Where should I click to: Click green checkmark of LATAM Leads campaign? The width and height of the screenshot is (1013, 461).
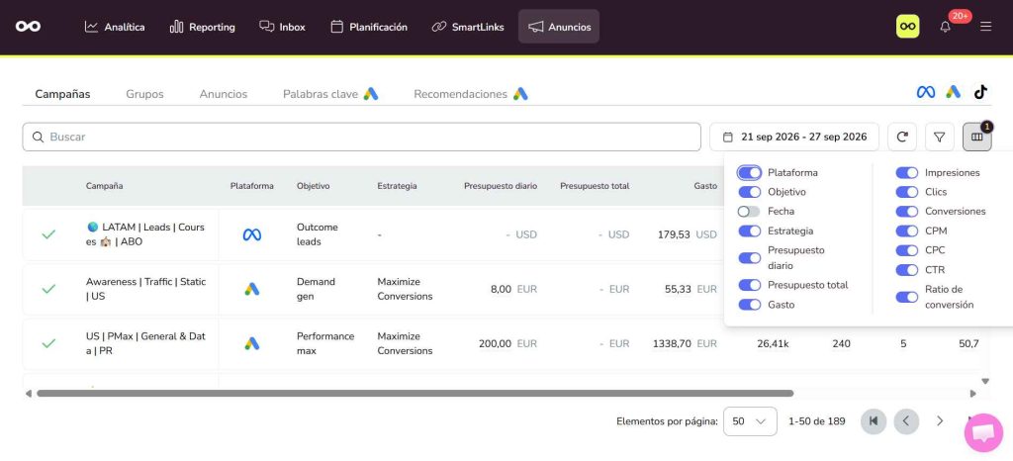tap(48, 234)
